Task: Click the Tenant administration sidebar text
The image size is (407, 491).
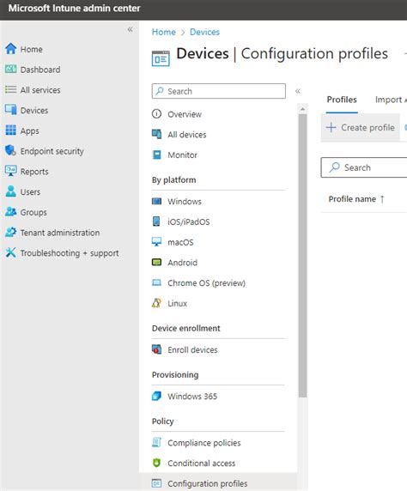Action: 60,233
